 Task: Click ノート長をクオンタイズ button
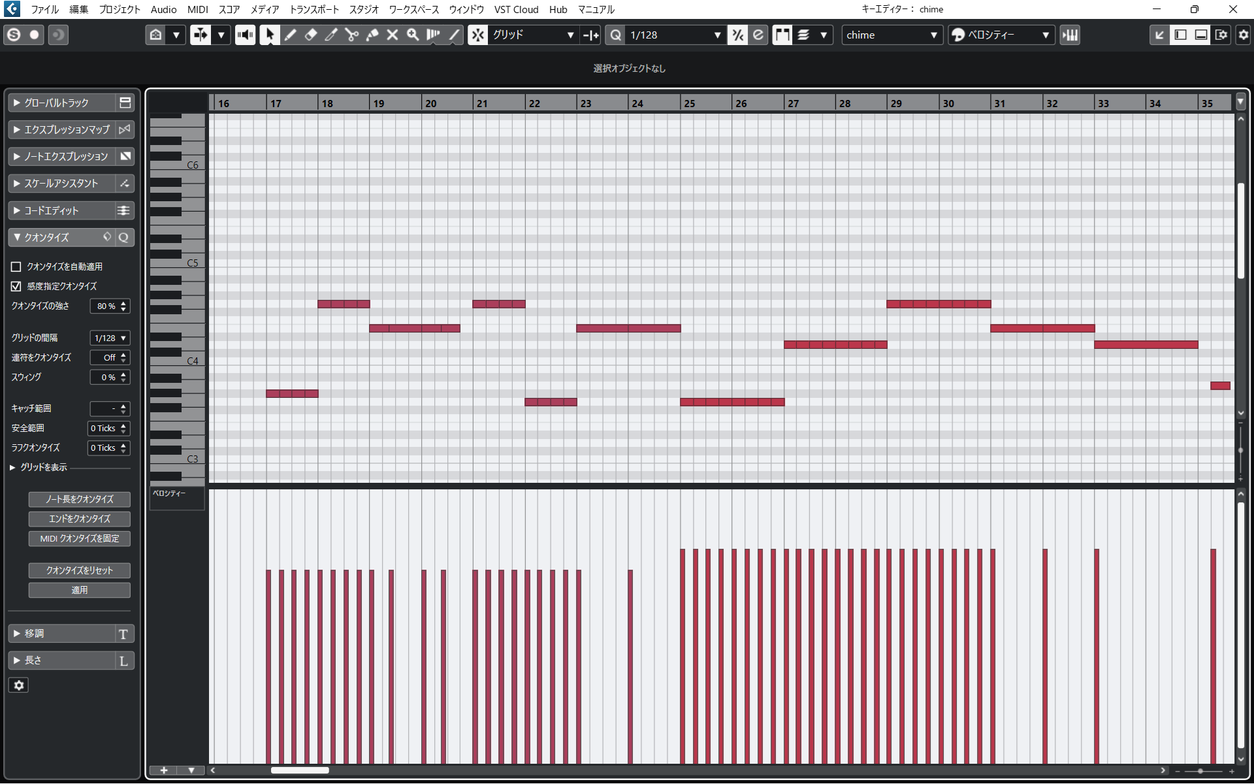(80, 499)
